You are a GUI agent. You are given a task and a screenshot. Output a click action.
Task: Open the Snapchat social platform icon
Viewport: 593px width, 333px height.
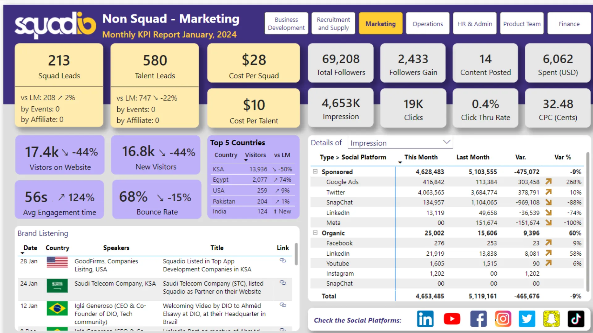click(x=551, y=319)
